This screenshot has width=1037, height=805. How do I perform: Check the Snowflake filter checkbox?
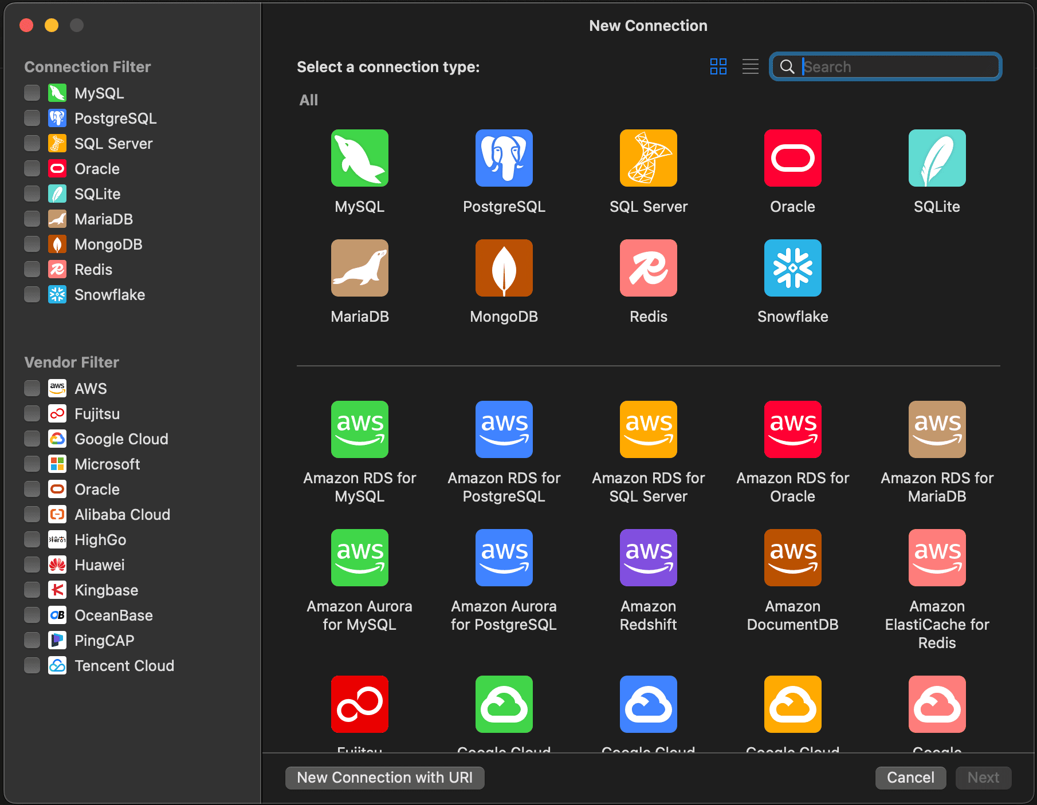coord(32,294)
